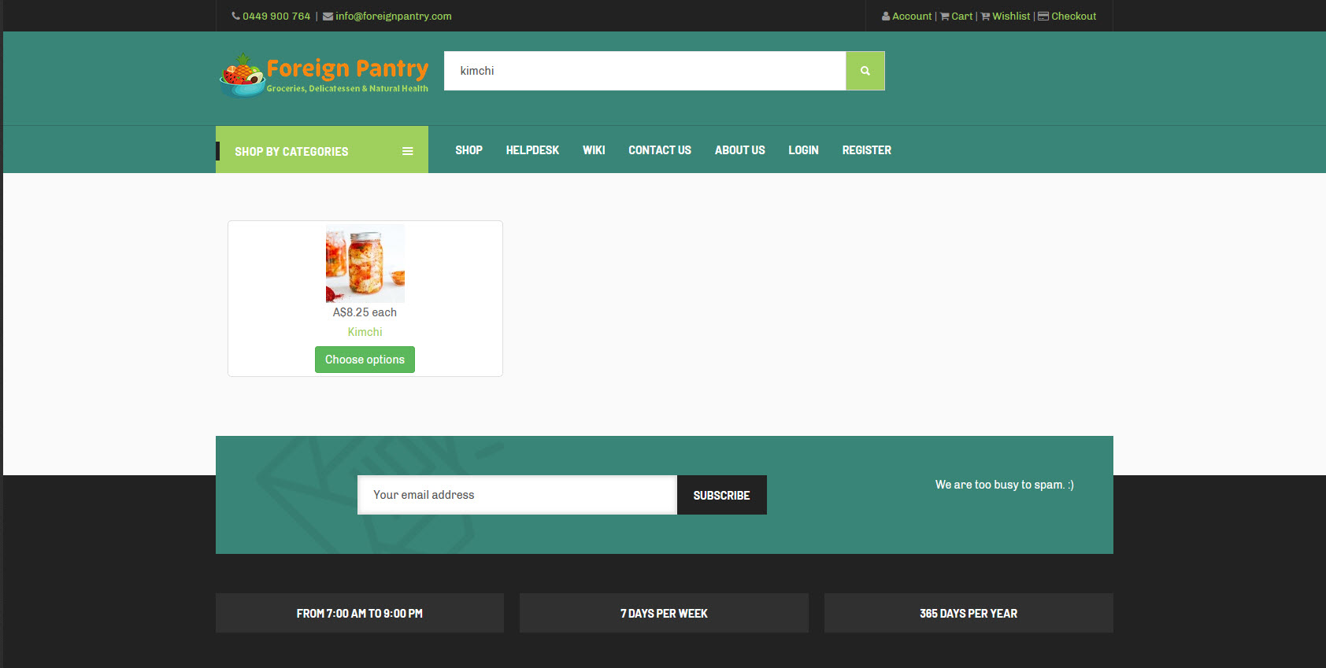Click the card icon beside Checkout
1326x668 pixels.
click(1043, 16)
